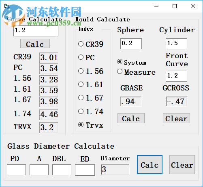Click the GBASE label
Viewport: 203px width, 187px height.
[x=131, y=88]
